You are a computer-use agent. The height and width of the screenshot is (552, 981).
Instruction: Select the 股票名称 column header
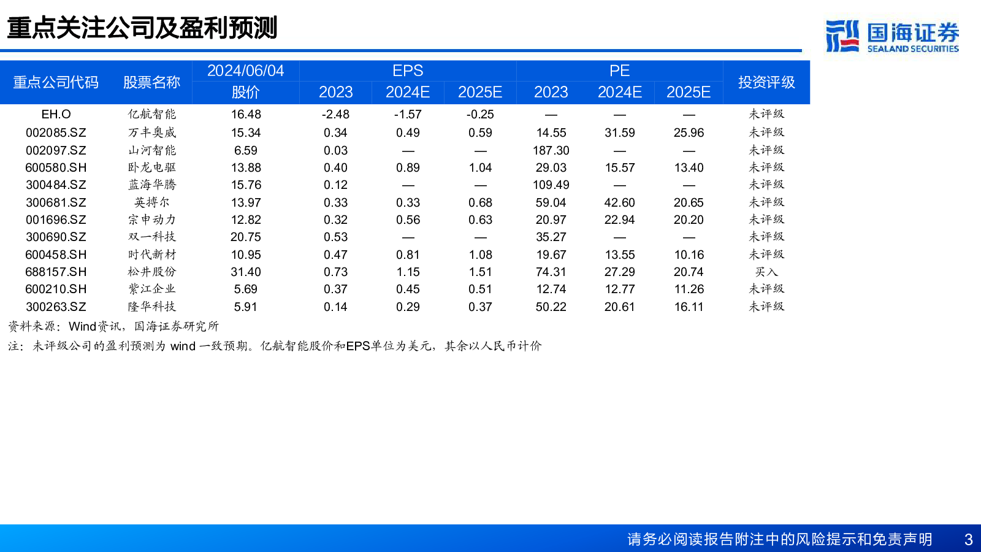[x=151, y=82]
